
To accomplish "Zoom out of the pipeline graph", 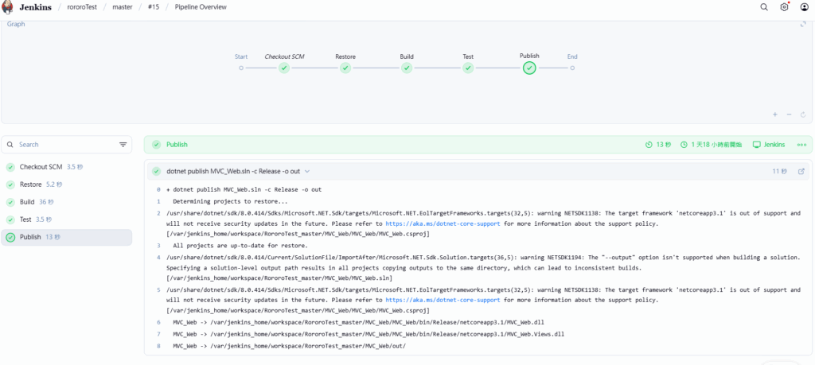I will [789, 115].
